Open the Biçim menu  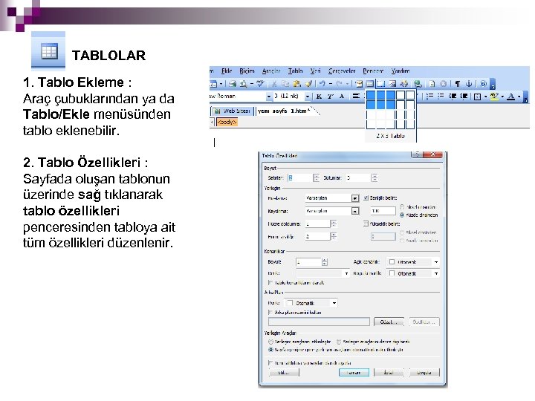pos(247,71)
